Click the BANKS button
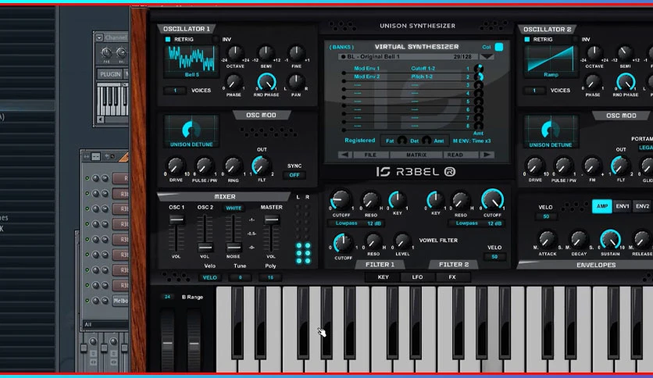653x378 pixels. coord(341,48)
